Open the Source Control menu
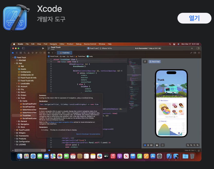Image resolution: width=214 pixels, height=169 pixels. point(90,44)
